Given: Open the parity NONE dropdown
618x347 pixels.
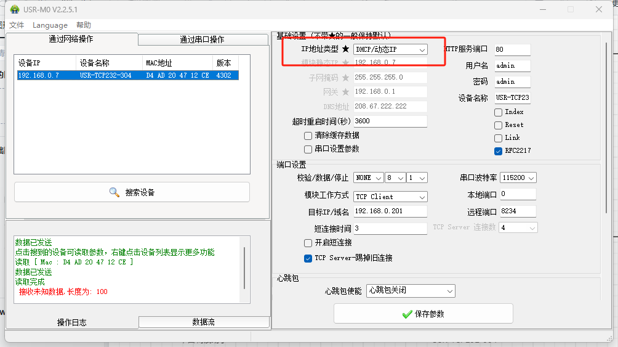Looking at the screenshot, I should click(x=369, y=178).
